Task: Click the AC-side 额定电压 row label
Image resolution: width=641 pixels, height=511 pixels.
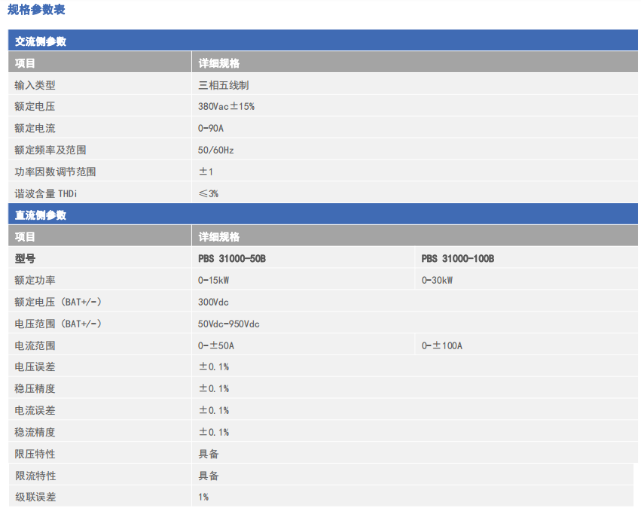Action: click(x=35, y=106)
